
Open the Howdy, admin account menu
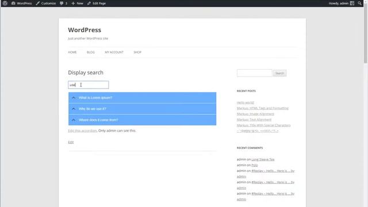coord(341,3)
